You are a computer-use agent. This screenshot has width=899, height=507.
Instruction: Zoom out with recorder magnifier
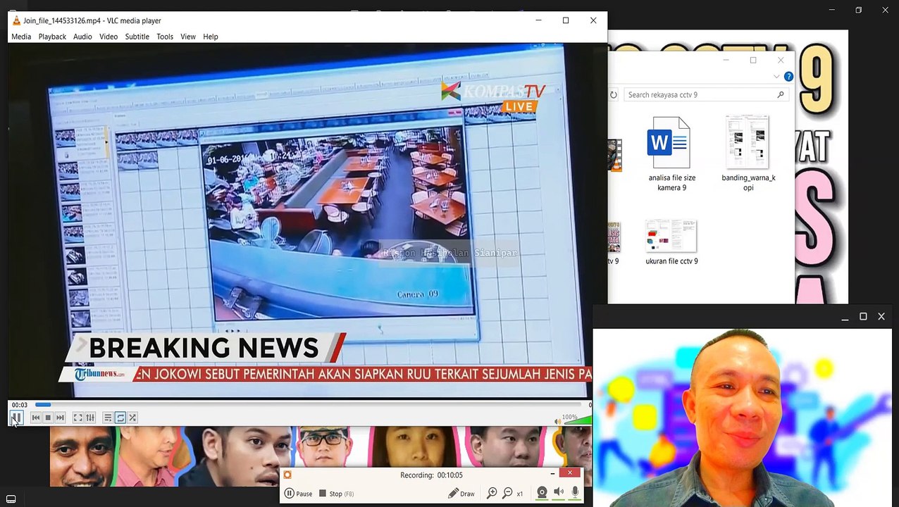pyautogui.click(x=507, y=493)
